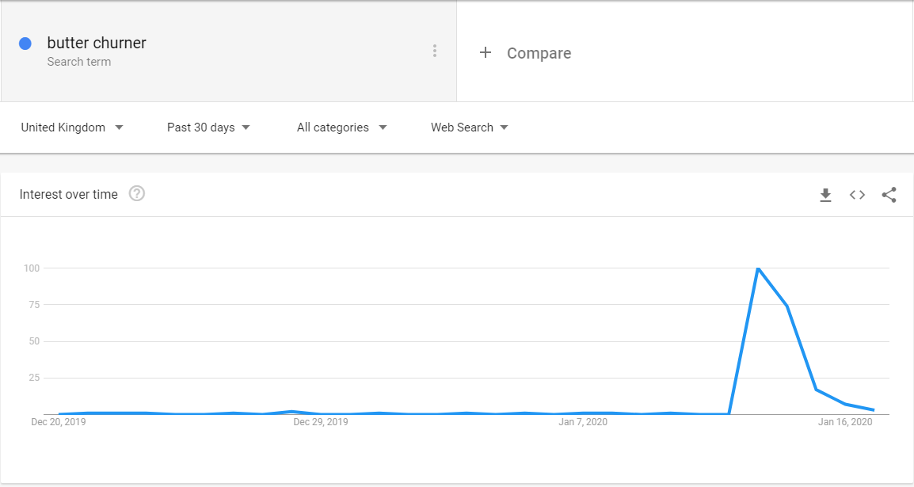Click the Interest over time heading
This screenshot has width=914, height=487.
click(x=69, y=195)
